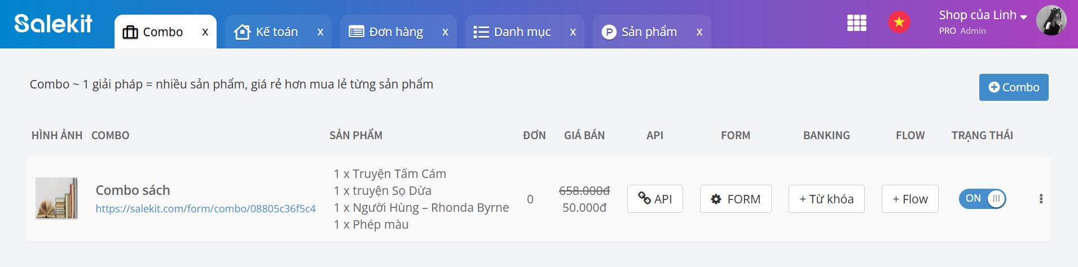
Task: Click the user avatar photo
Action: [1051, 21]
